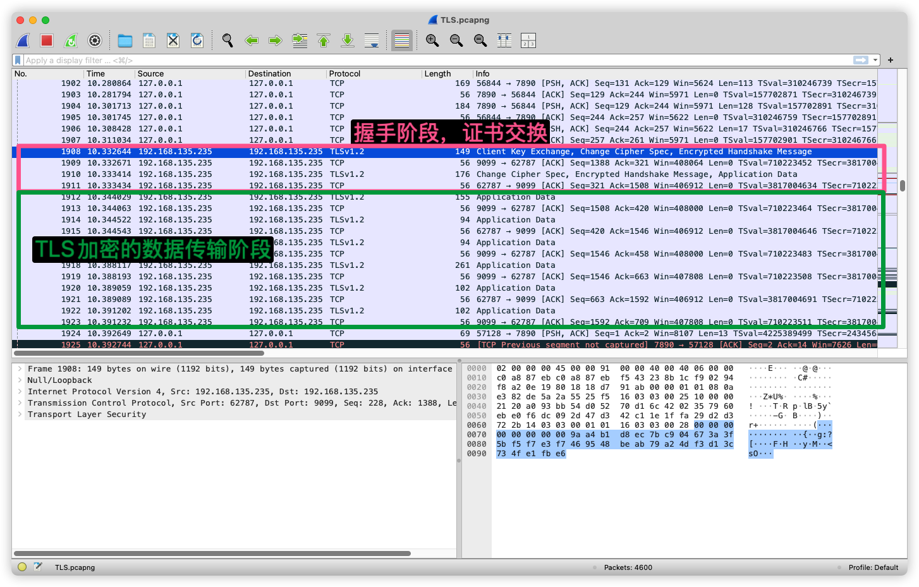Image resolution: width=919 pixels, height=587 pixels.
Task: Open the display filter history dropdown
Action: 875,60
